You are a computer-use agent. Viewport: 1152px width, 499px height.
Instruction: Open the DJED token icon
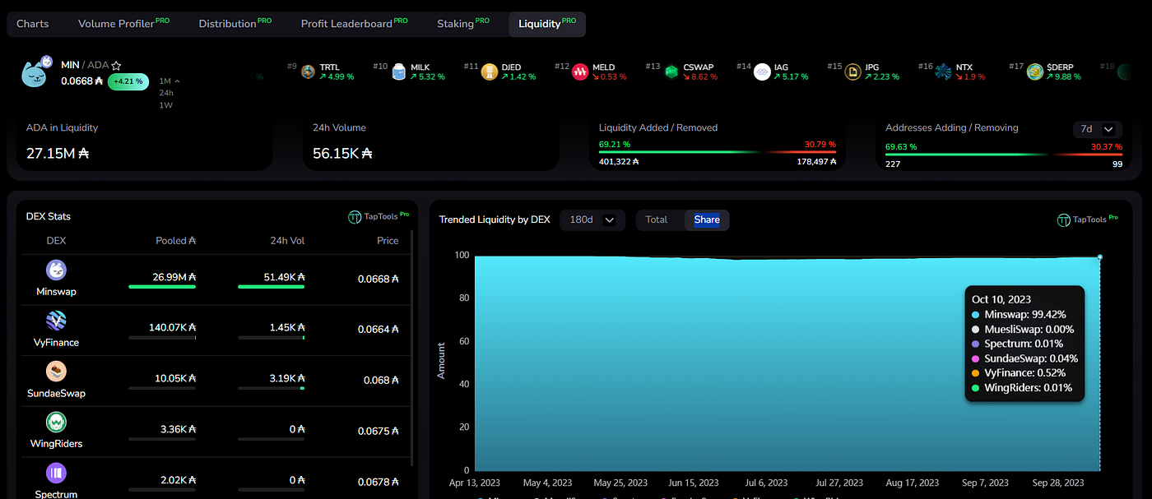click(489, 72)
